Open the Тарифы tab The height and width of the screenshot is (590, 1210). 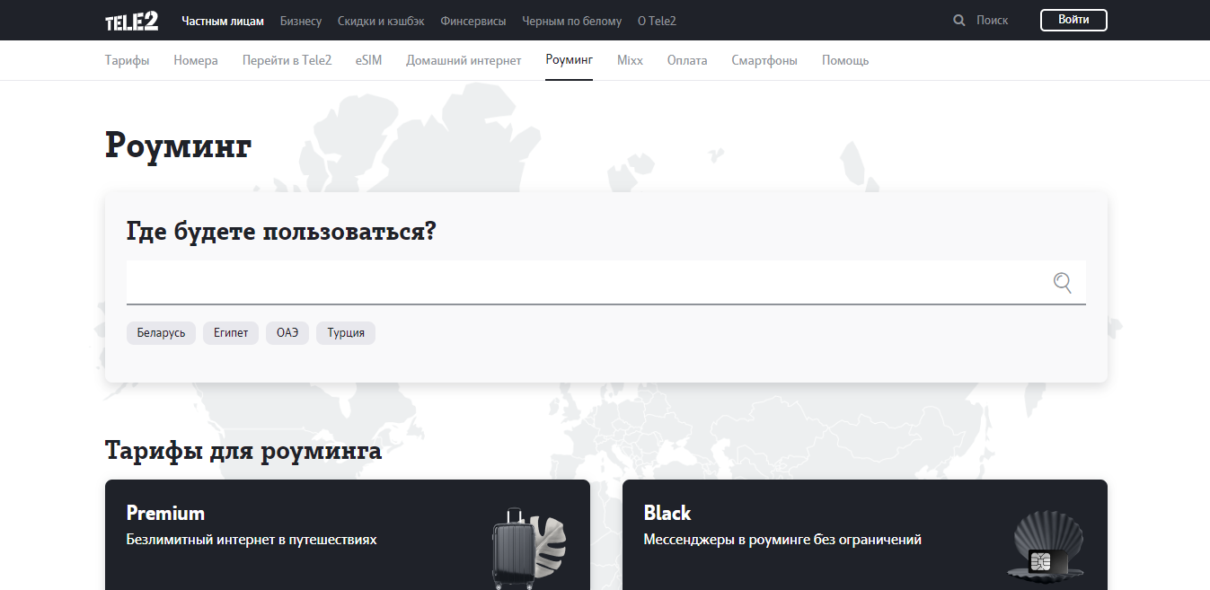[127, 61]
